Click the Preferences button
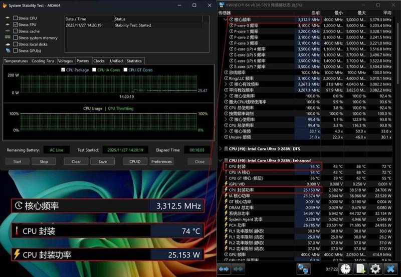The width and height of the screenshot is (401, 277). pyautogui.click(x=161, y=161)
